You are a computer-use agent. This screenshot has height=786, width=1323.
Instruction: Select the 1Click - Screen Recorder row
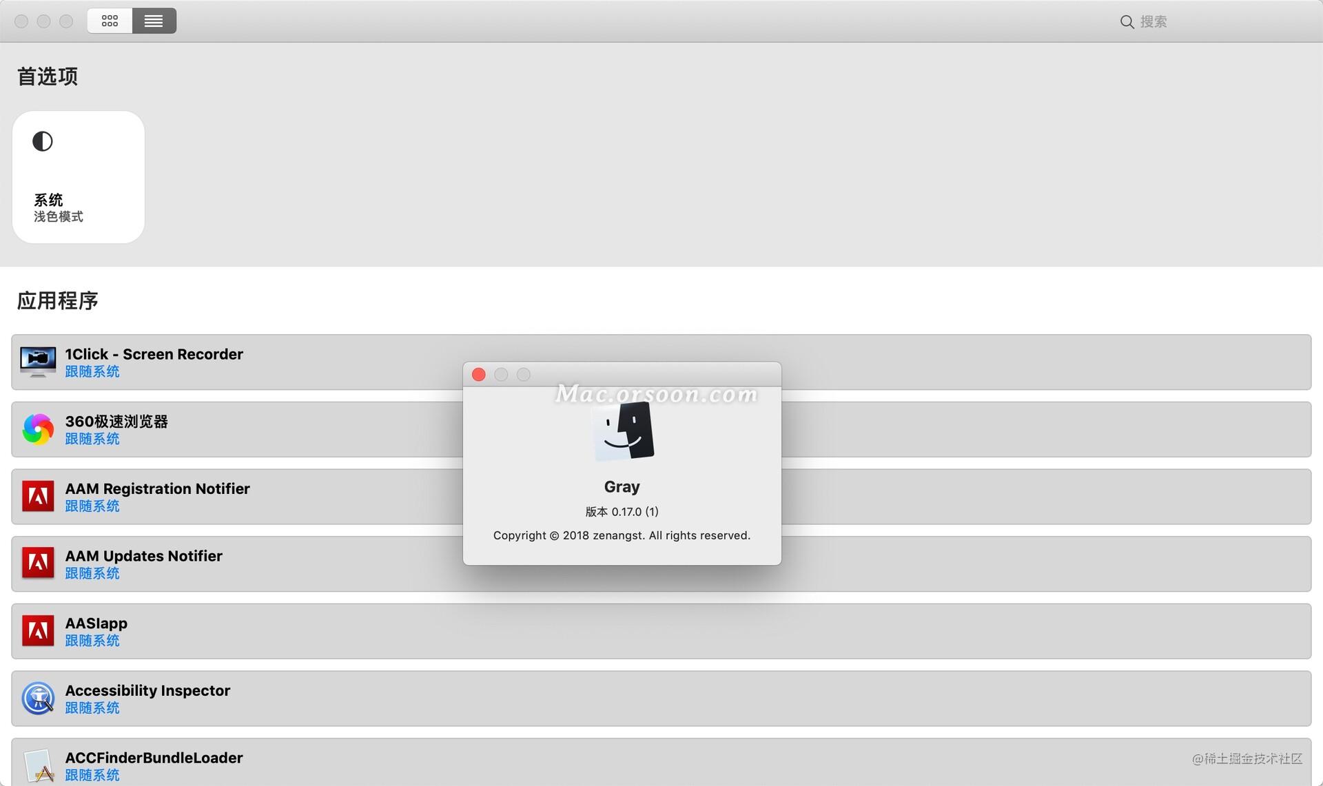point(661,362)
